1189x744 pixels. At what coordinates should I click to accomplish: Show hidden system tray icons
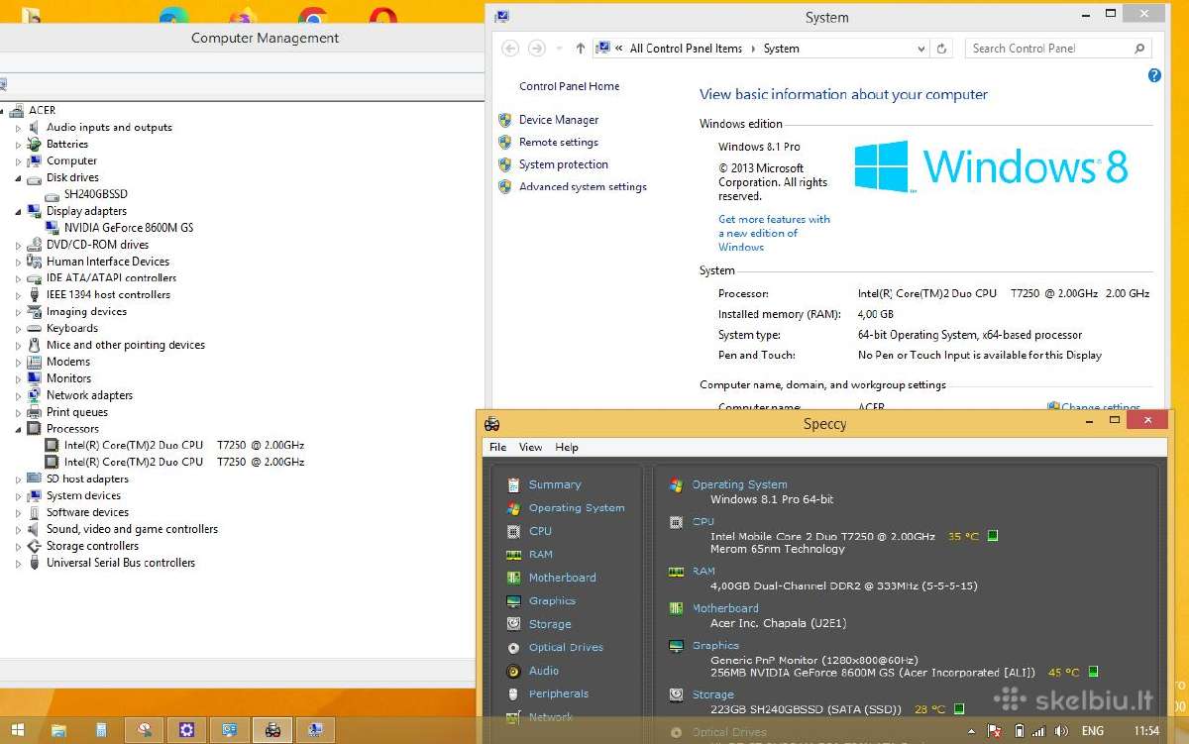coord(973,731)
